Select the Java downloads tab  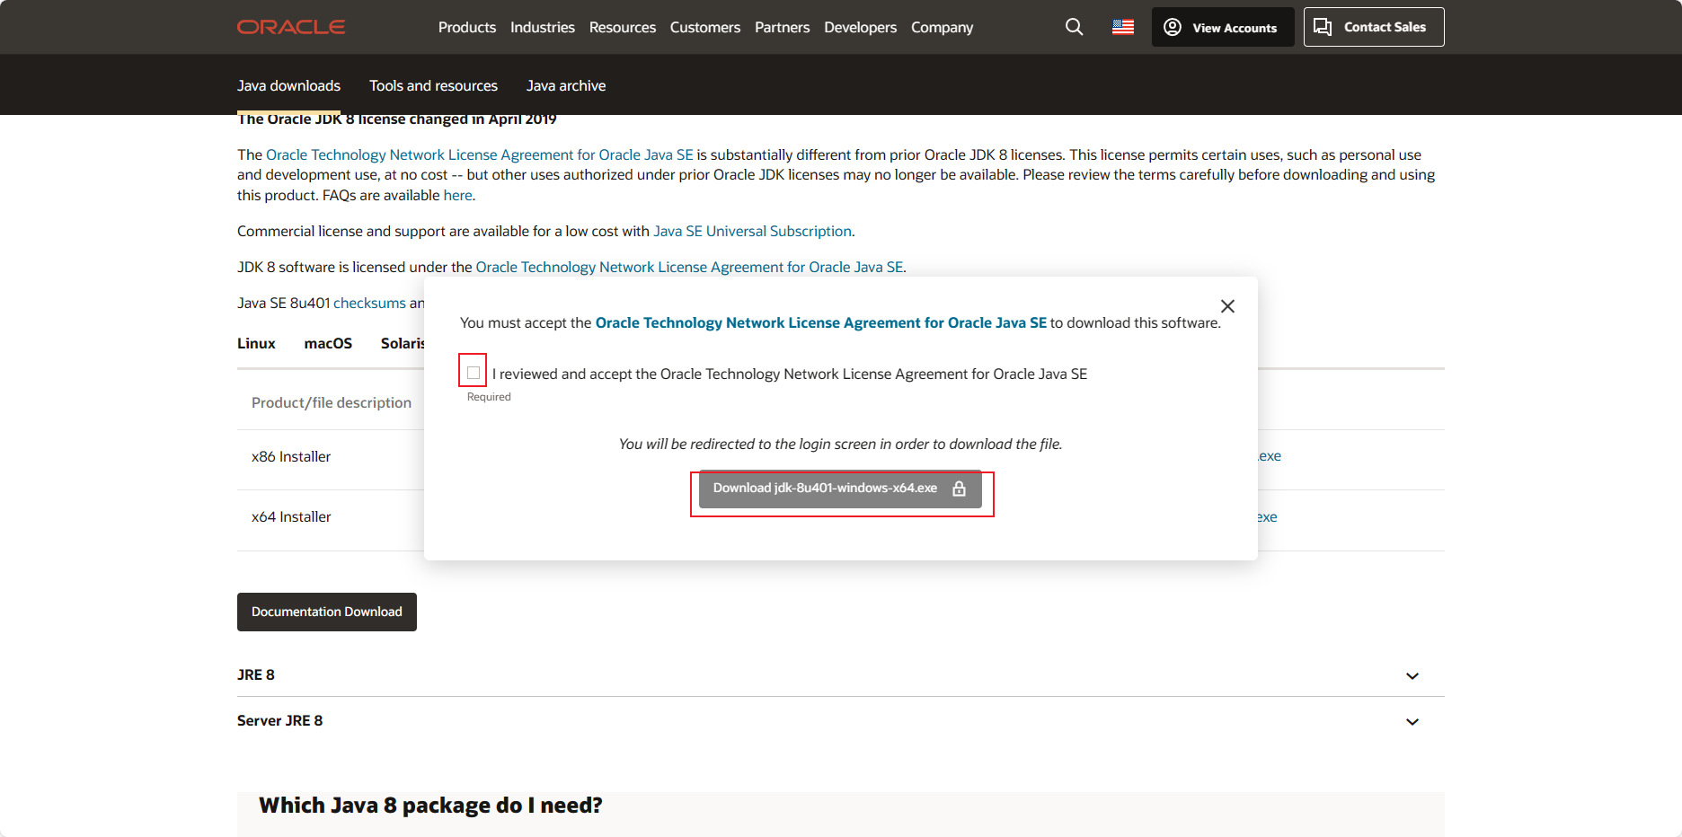tap(289, 85)
